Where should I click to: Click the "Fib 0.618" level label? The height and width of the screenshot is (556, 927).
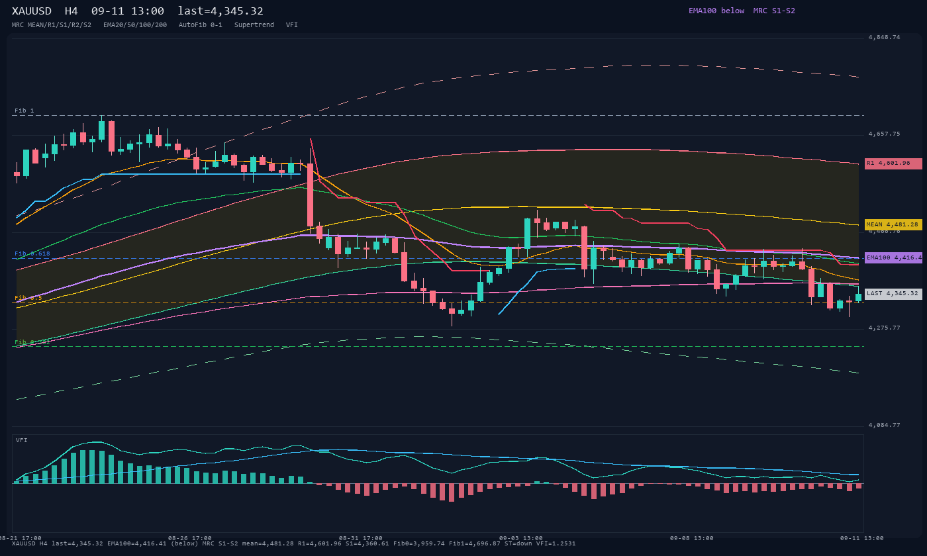point(32,254)
